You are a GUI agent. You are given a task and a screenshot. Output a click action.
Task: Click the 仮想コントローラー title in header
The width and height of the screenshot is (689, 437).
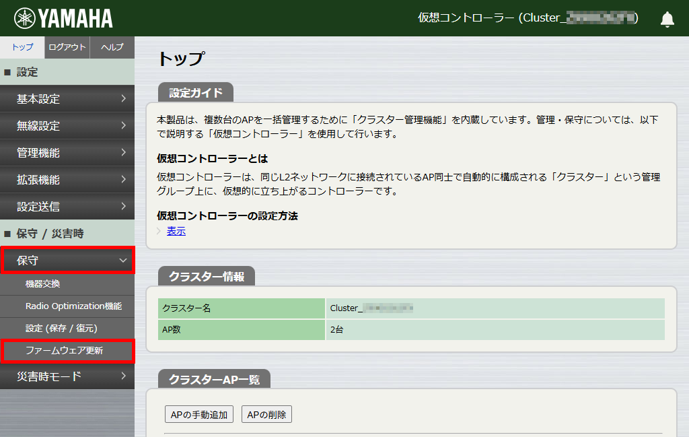528,18
